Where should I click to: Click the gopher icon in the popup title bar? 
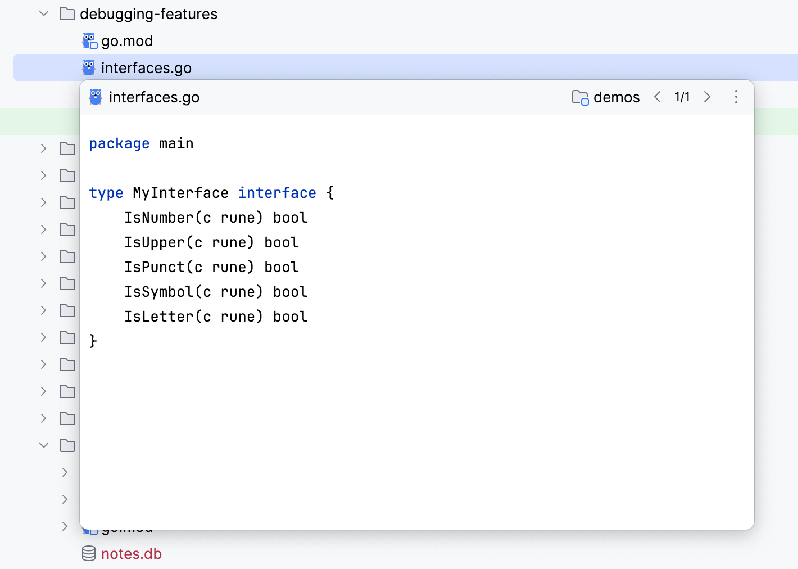point(95,97)
